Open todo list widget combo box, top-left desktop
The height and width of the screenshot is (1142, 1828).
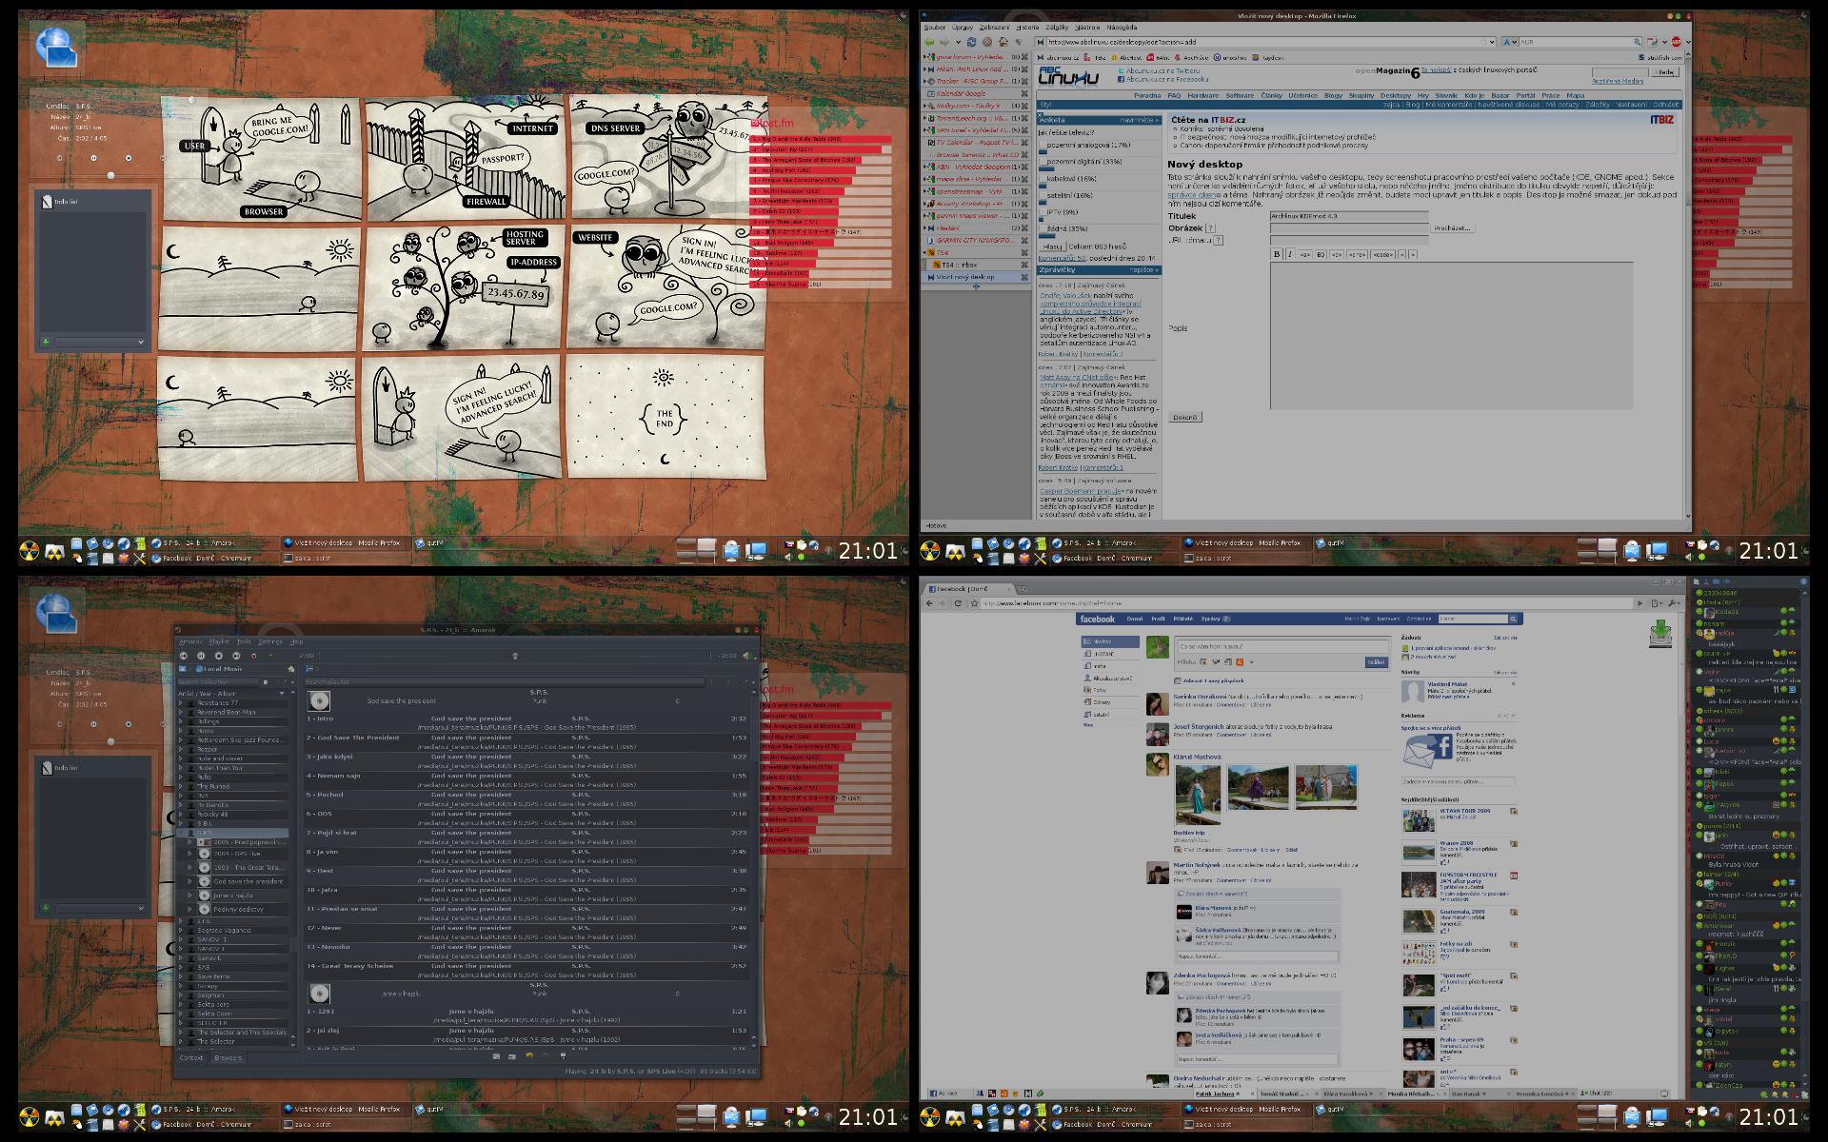coord(100,342)
